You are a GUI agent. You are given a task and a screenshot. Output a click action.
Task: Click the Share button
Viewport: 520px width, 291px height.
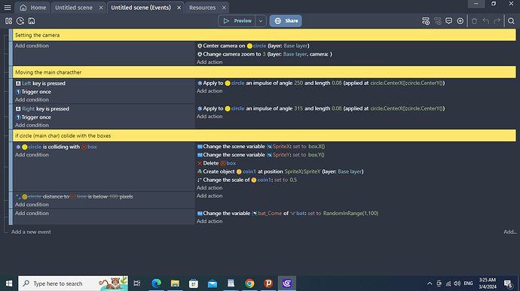(286, 21)
